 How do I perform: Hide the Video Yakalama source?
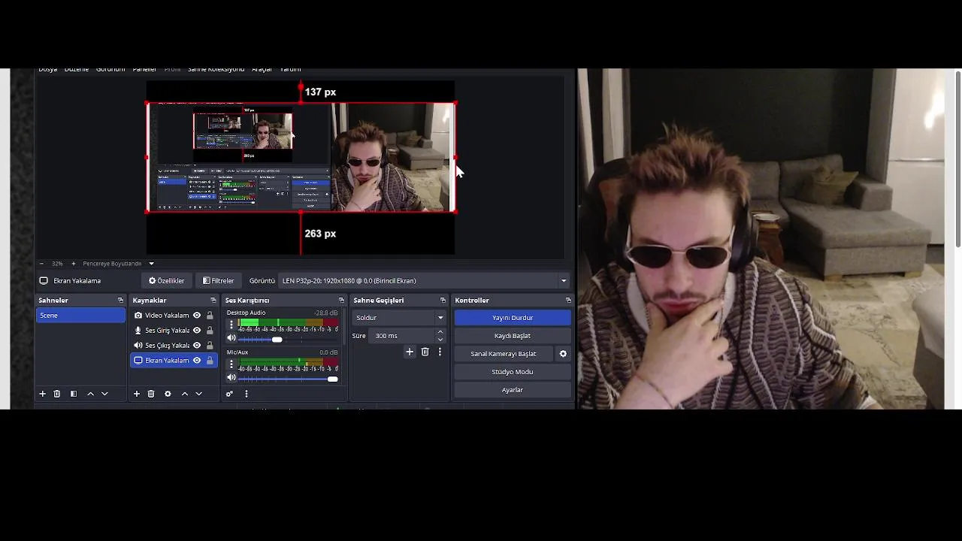(x=197, y=316)
